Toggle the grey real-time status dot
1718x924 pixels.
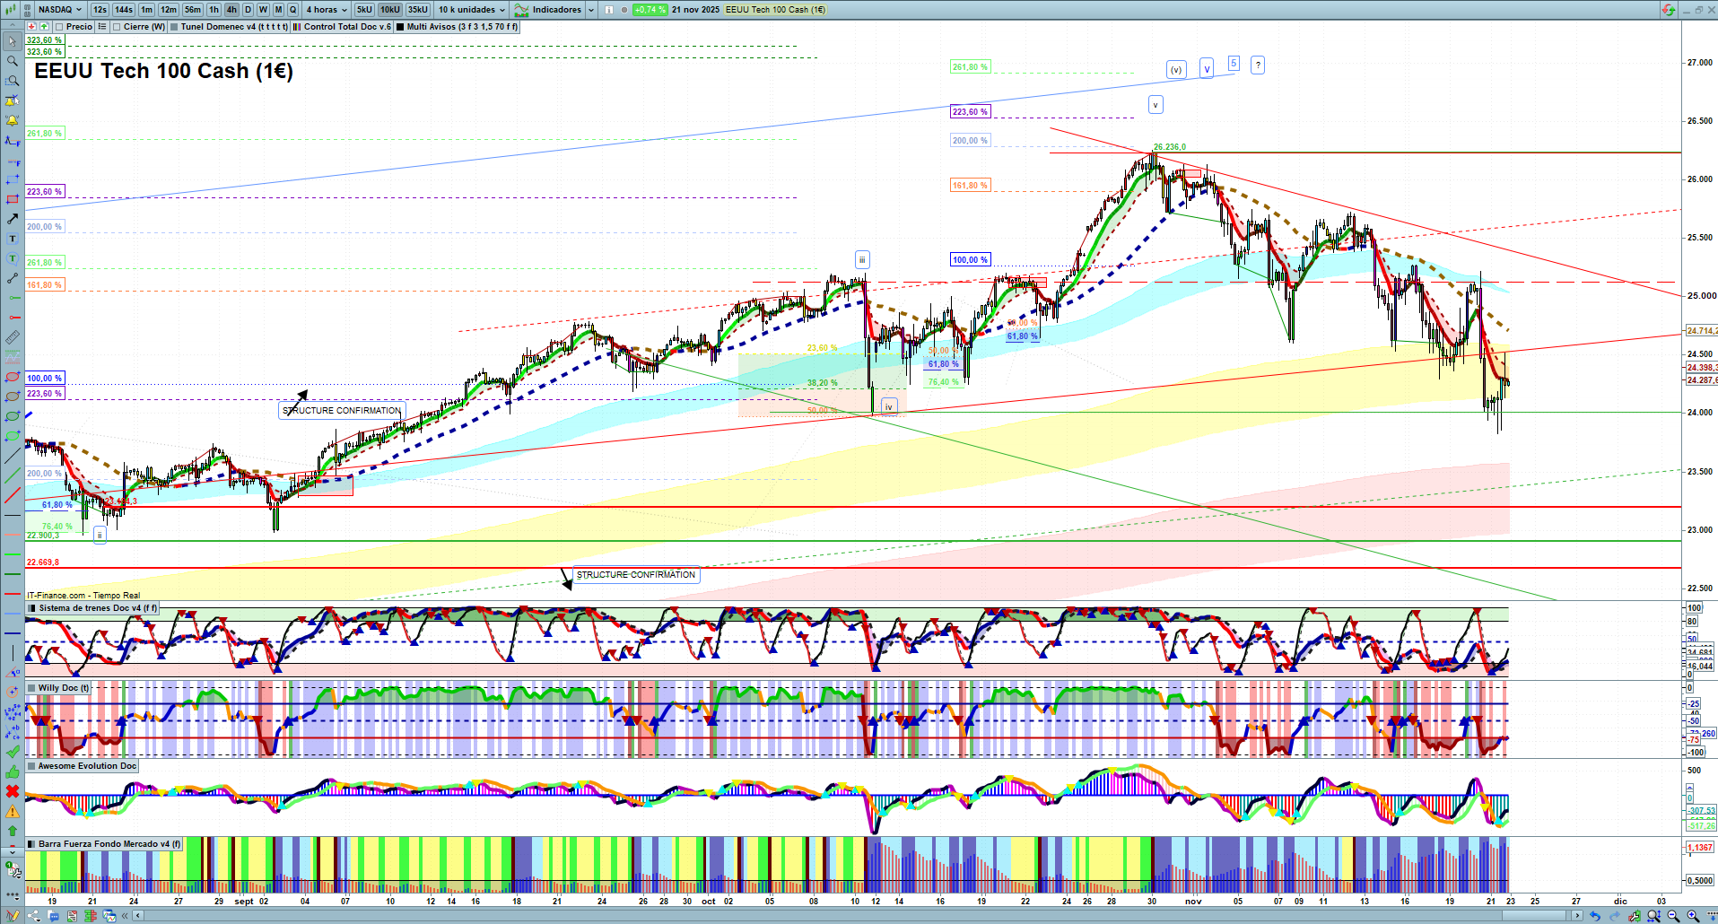pyautogui.click(x=624, y=10)
